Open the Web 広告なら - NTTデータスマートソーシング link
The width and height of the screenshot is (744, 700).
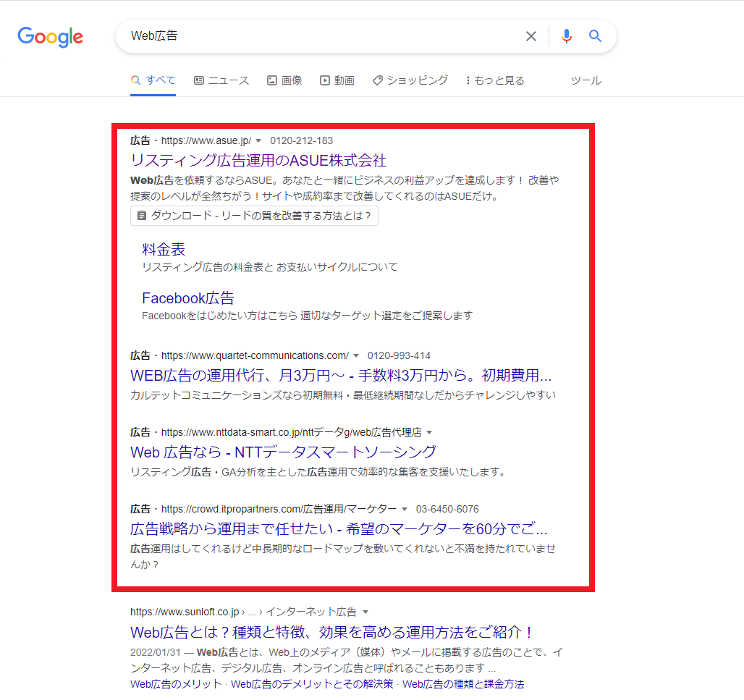283,452
